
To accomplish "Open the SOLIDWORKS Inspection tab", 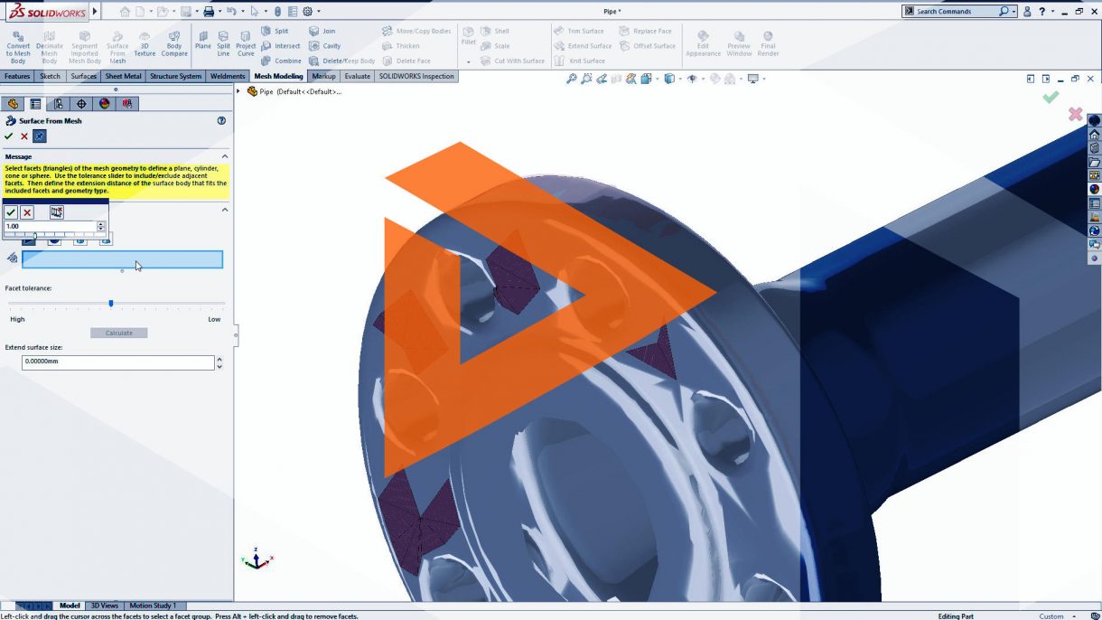I will point(416,76).
